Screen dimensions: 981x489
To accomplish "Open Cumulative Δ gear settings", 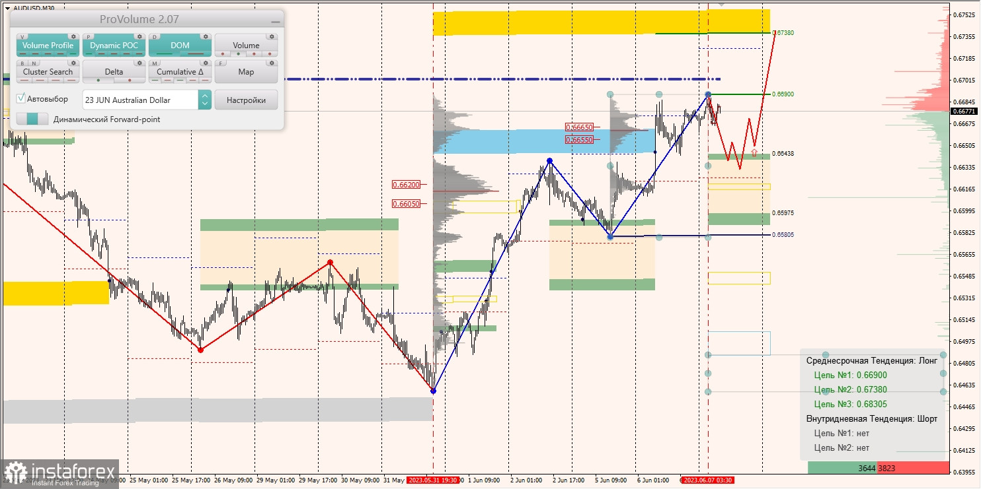I will pyautogui.click(x=206, y=63).
